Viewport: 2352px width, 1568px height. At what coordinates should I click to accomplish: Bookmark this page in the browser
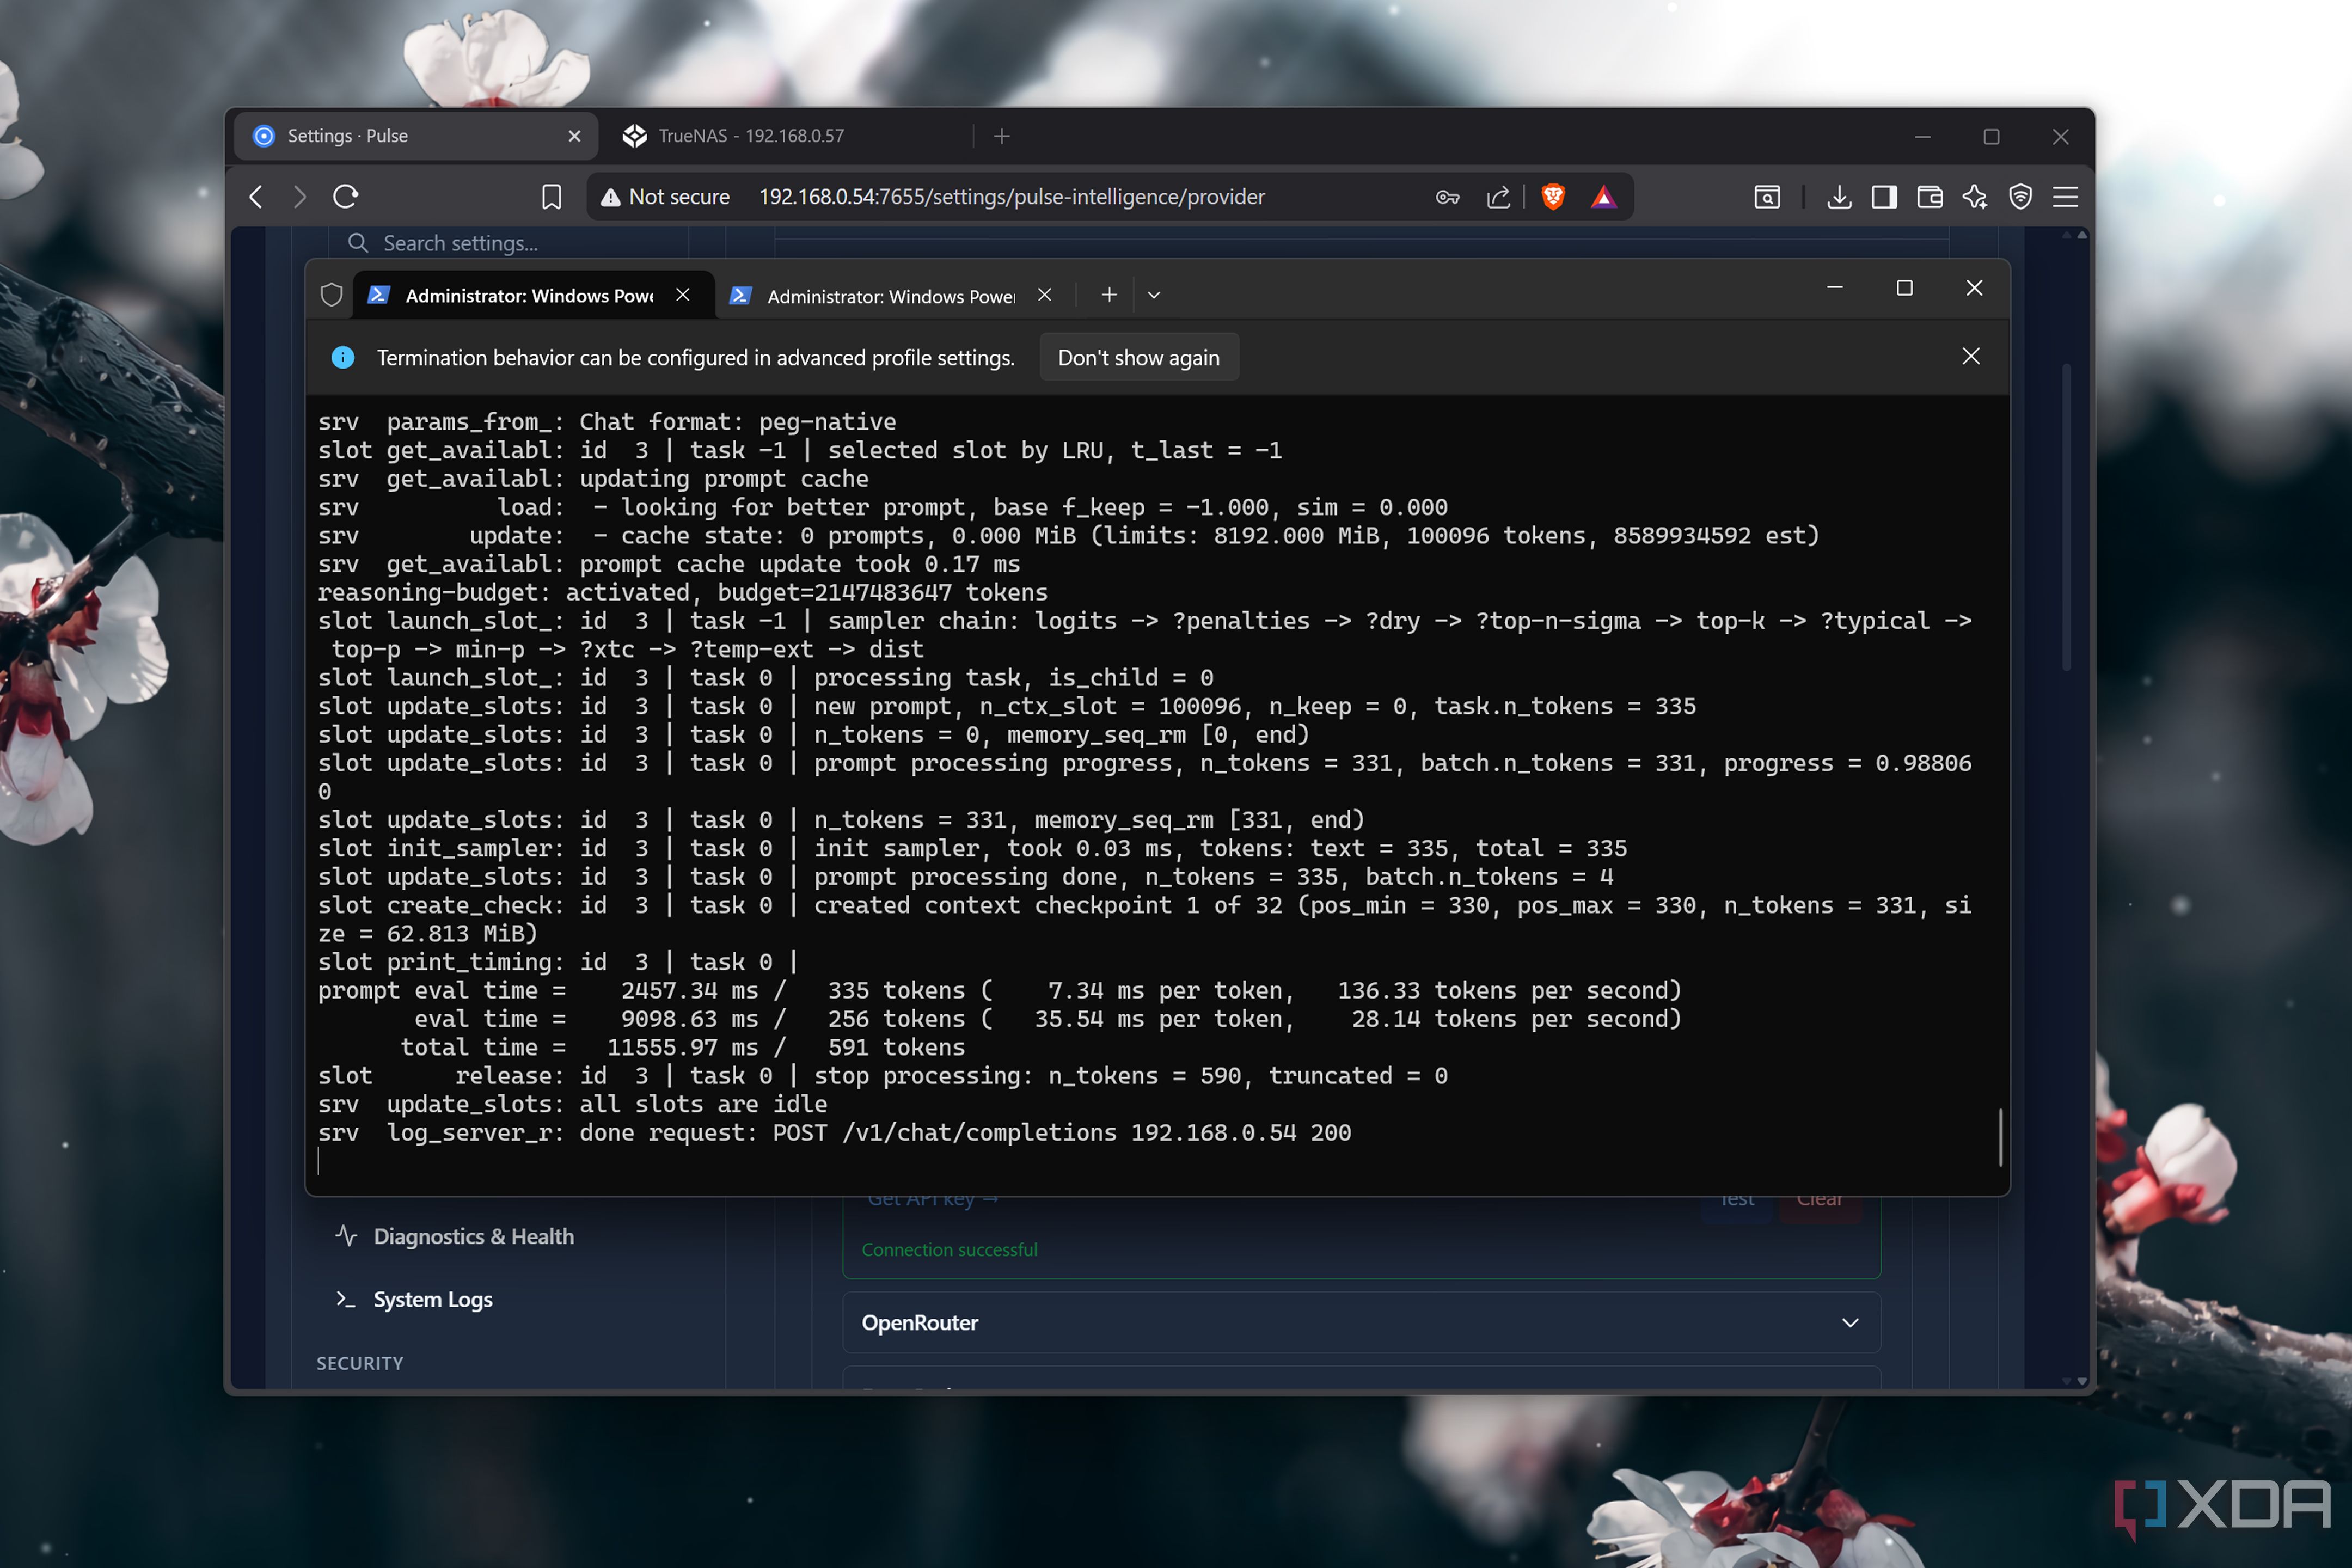click(x=551, y=197)
